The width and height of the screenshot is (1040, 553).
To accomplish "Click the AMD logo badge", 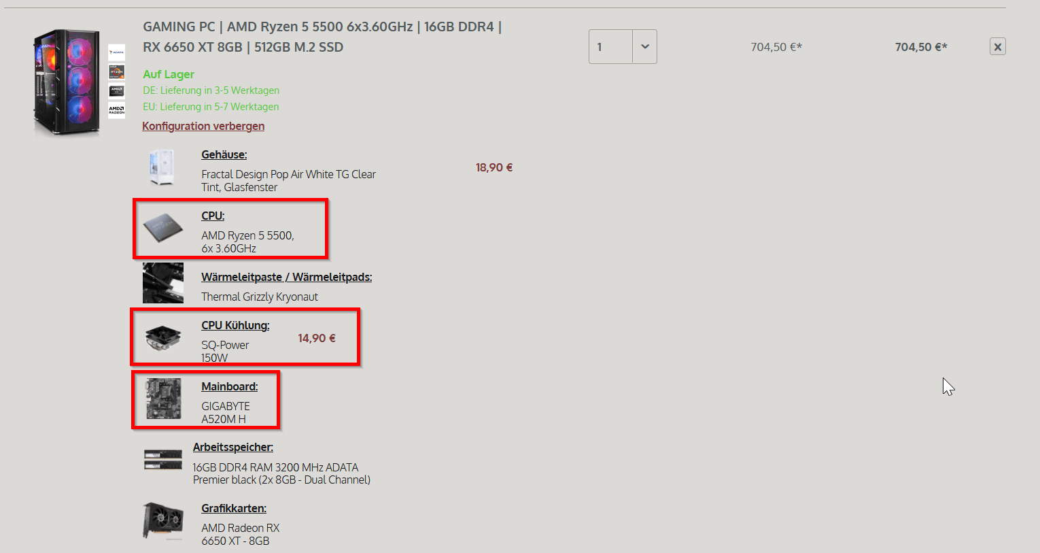I will [116, 90].
